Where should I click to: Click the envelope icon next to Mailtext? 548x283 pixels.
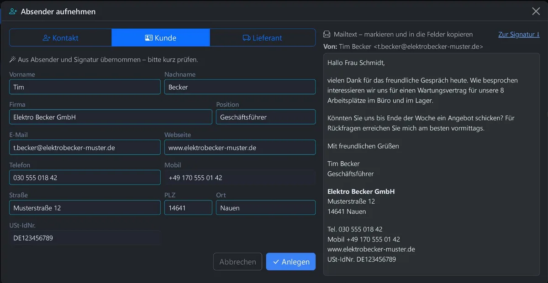pos(327,34)
